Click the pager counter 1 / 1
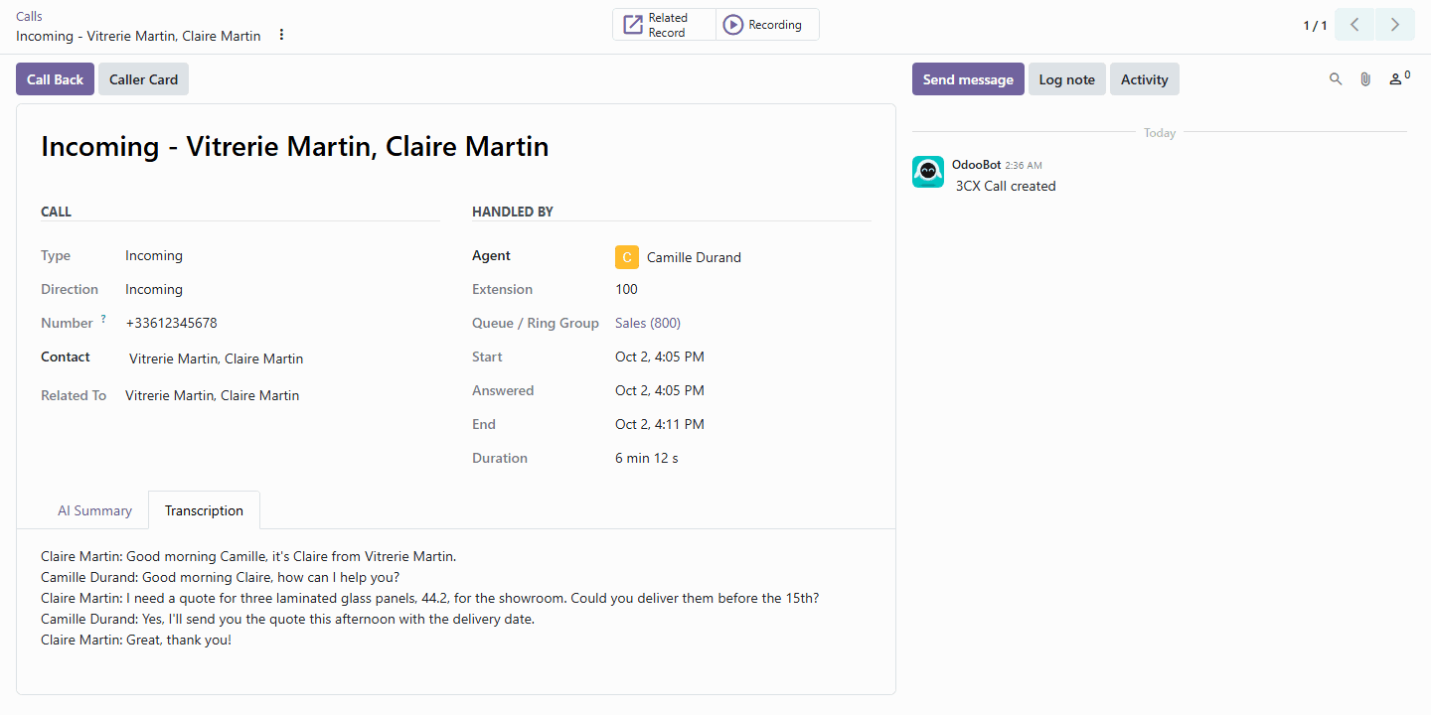Image resolution: width=1431 pixels, height=715 pixels. [1315, 26]
